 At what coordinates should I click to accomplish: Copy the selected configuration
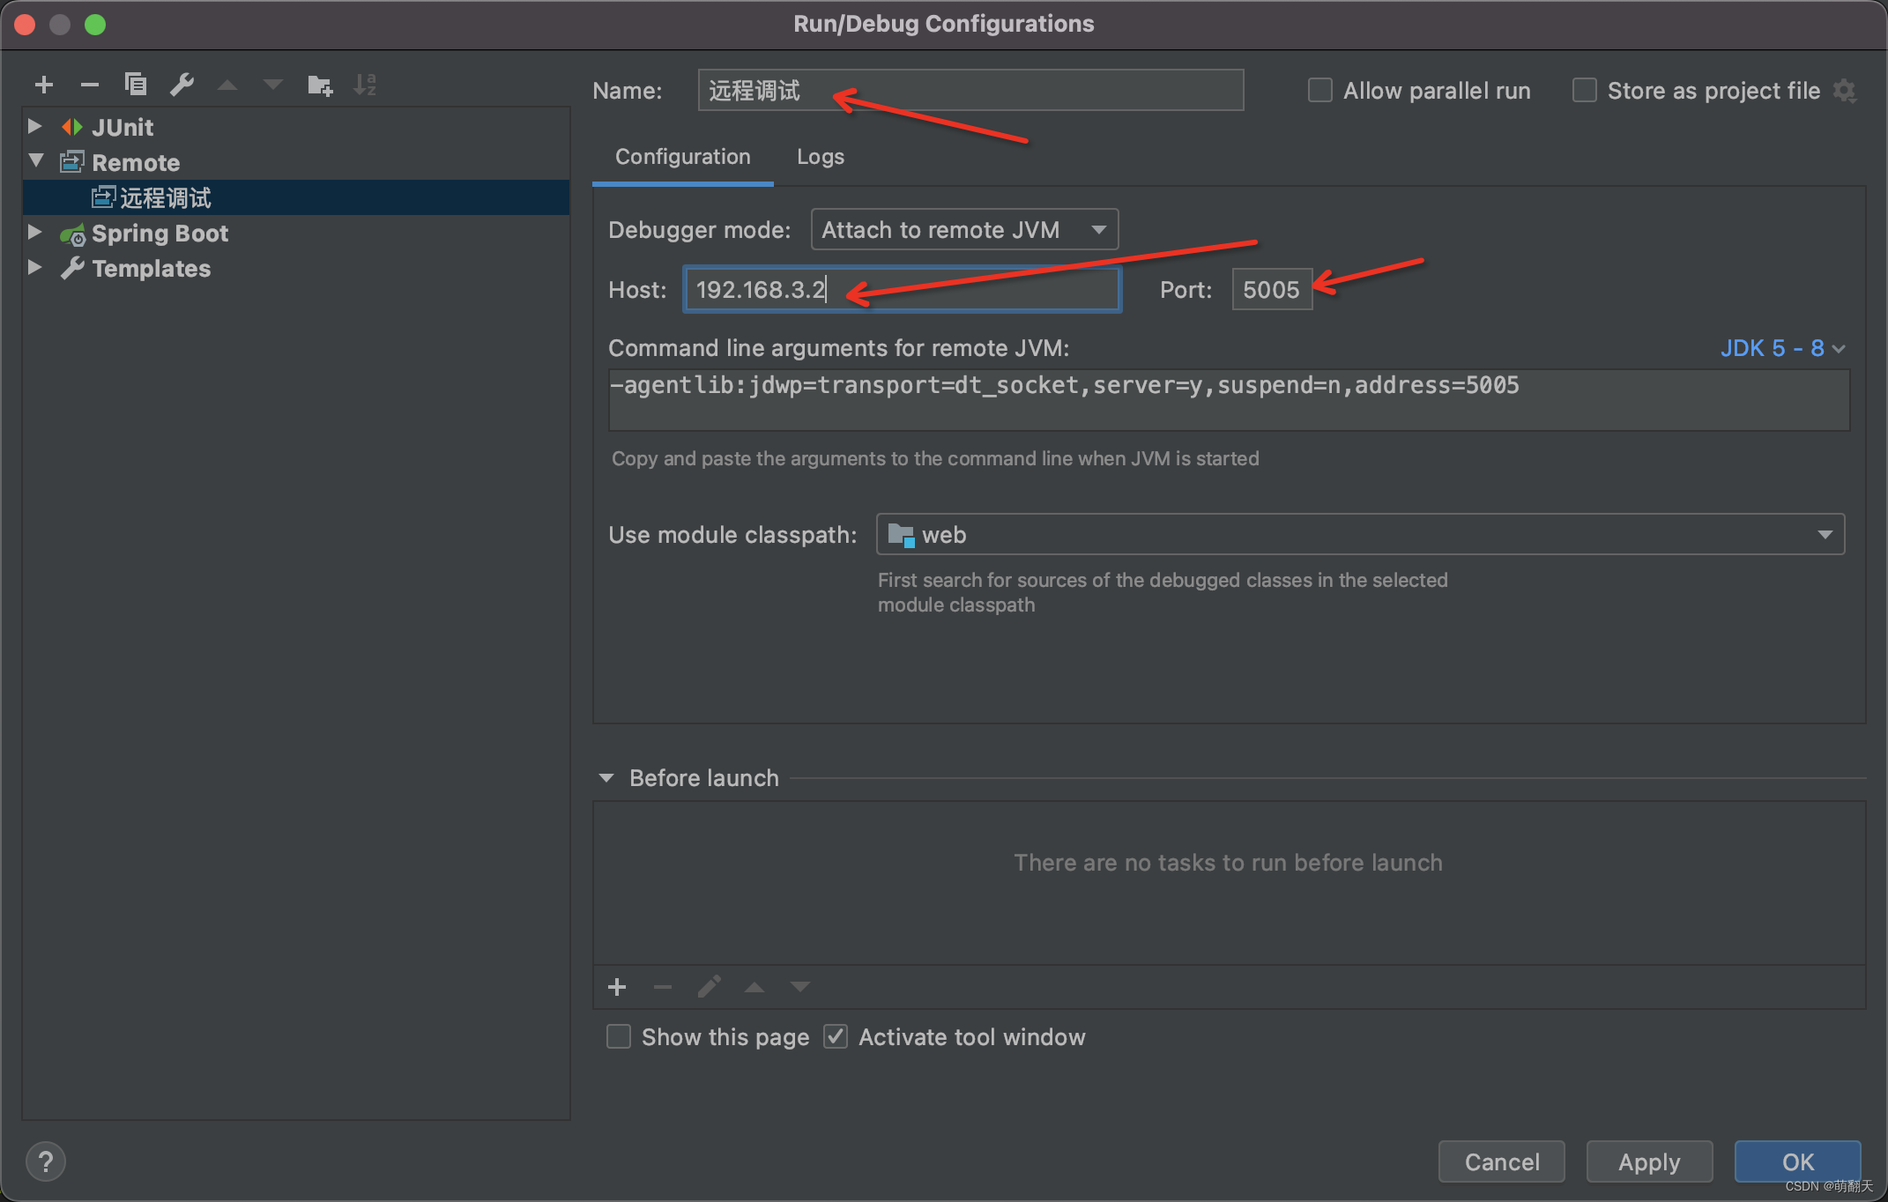137,85
